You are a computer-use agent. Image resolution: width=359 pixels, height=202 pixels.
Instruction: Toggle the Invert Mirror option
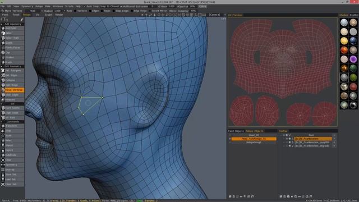[x=150, y=11]
